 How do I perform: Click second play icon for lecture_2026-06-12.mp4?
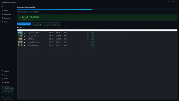pyautogui.click(x=93, y=42)
